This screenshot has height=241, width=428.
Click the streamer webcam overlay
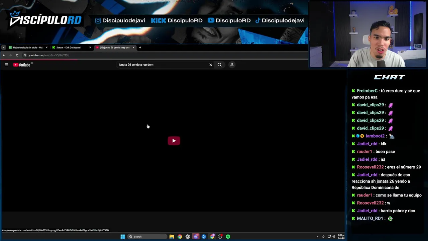(368, 34)
